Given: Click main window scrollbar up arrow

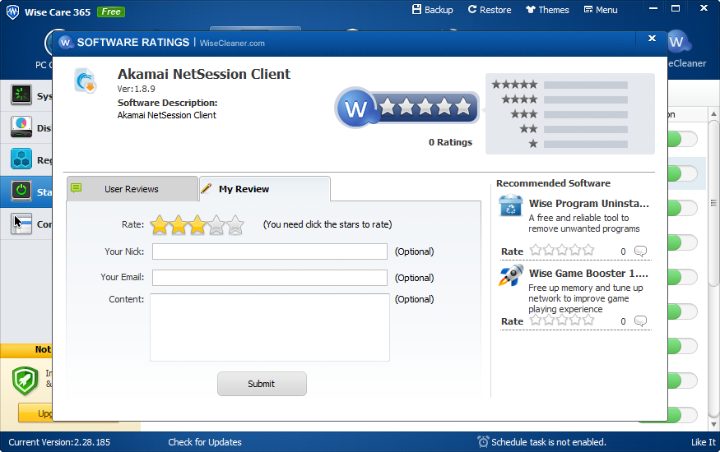Looking at the screenshot, I should 713,113.
